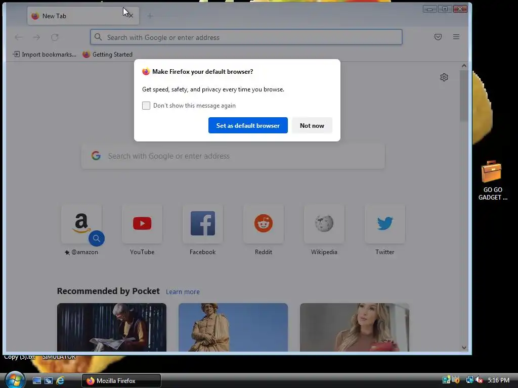The width and height of the screenshot is (518, 388).
Task: Close the New Tab tab
Action: pos(131,16)
